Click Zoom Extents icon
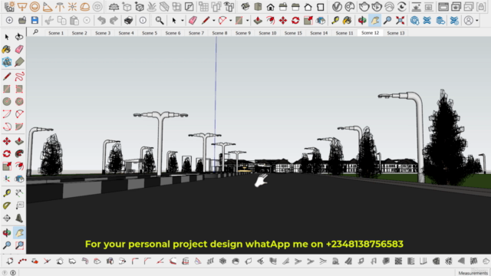The height and width of the screenshot is (276, 491). 400,21
